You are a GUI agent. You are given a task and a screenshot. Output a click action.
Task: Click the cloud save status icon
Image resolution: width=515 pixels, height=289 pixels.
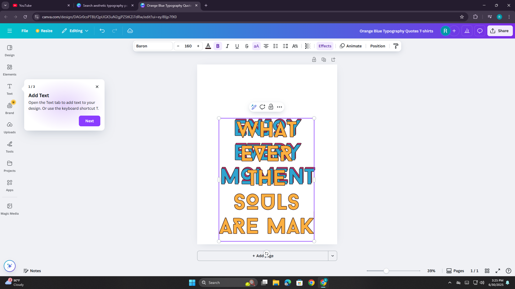pos(130,31)
